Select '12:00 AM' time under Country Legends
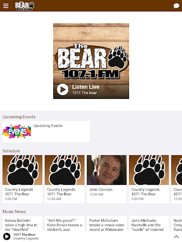The height and width of the screenshot is (242, 182). (54, 199)
